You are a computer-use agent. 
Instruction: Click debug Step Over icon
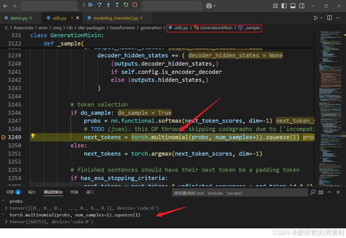tap(100, 5)
